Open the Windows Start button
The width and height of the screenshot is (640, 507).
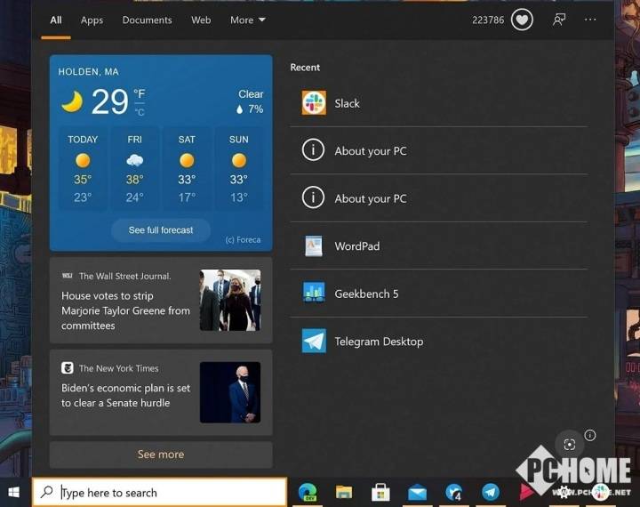tap(14, 492)
